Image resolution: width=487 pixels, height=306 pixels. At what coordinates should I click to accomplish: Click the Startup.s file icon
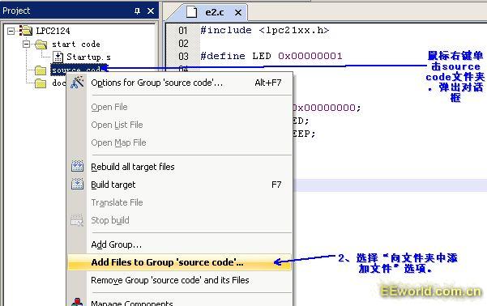[58, 57]
